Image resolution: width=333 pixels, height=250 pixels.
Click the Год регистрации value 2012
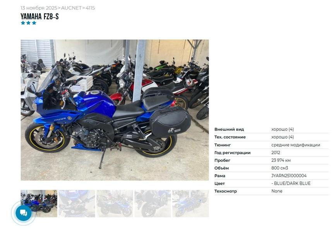(x=276, y=152)
